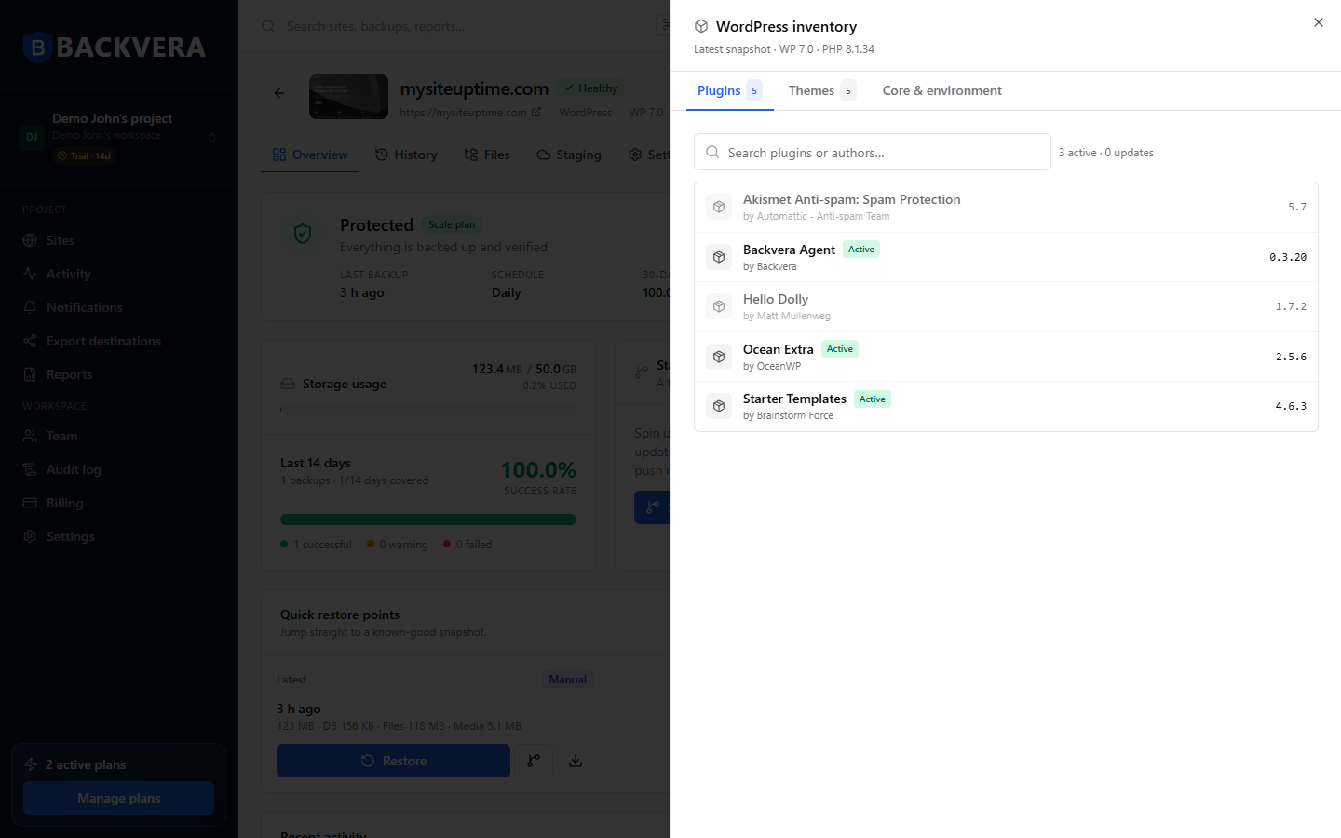This screenshot has height=838, width=1341.
Task: Click the Backvera Agent plugin icon
Action: [719, 257]
